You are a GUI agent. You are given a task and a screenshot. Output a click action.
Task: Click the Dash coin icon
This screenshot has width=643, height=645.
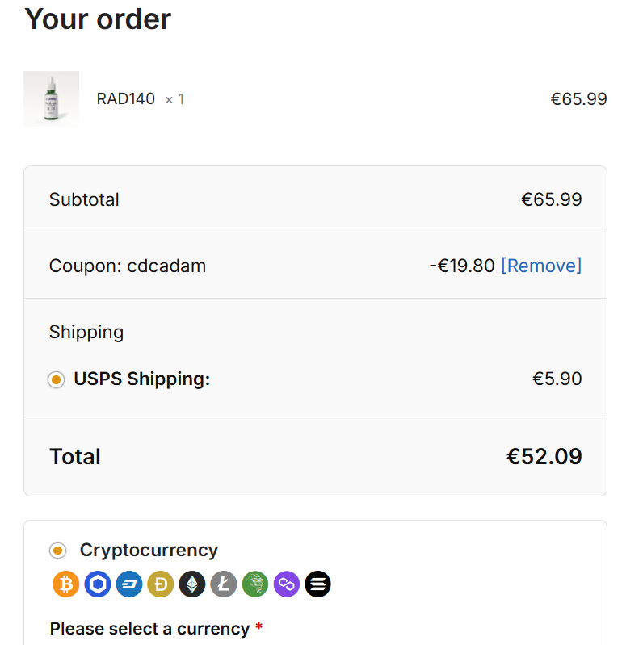click(x=129, y=584)
